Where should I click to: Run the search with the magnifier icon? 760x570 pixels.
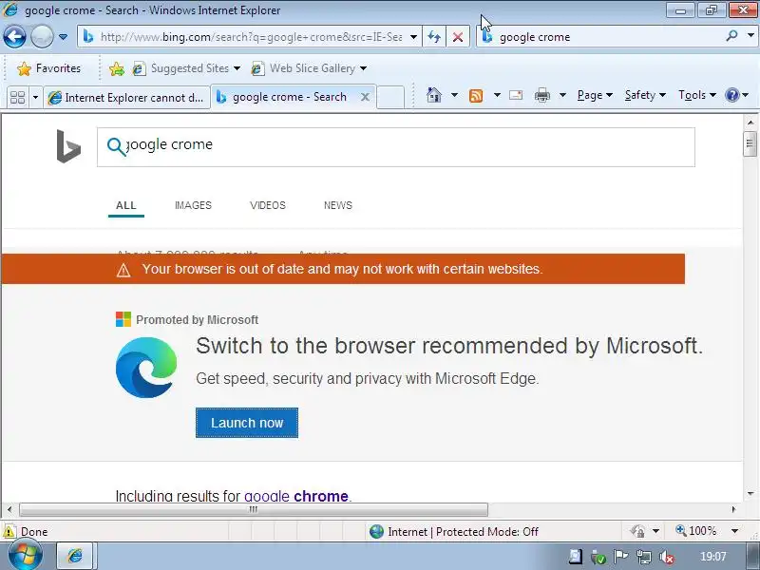[732, 36]
